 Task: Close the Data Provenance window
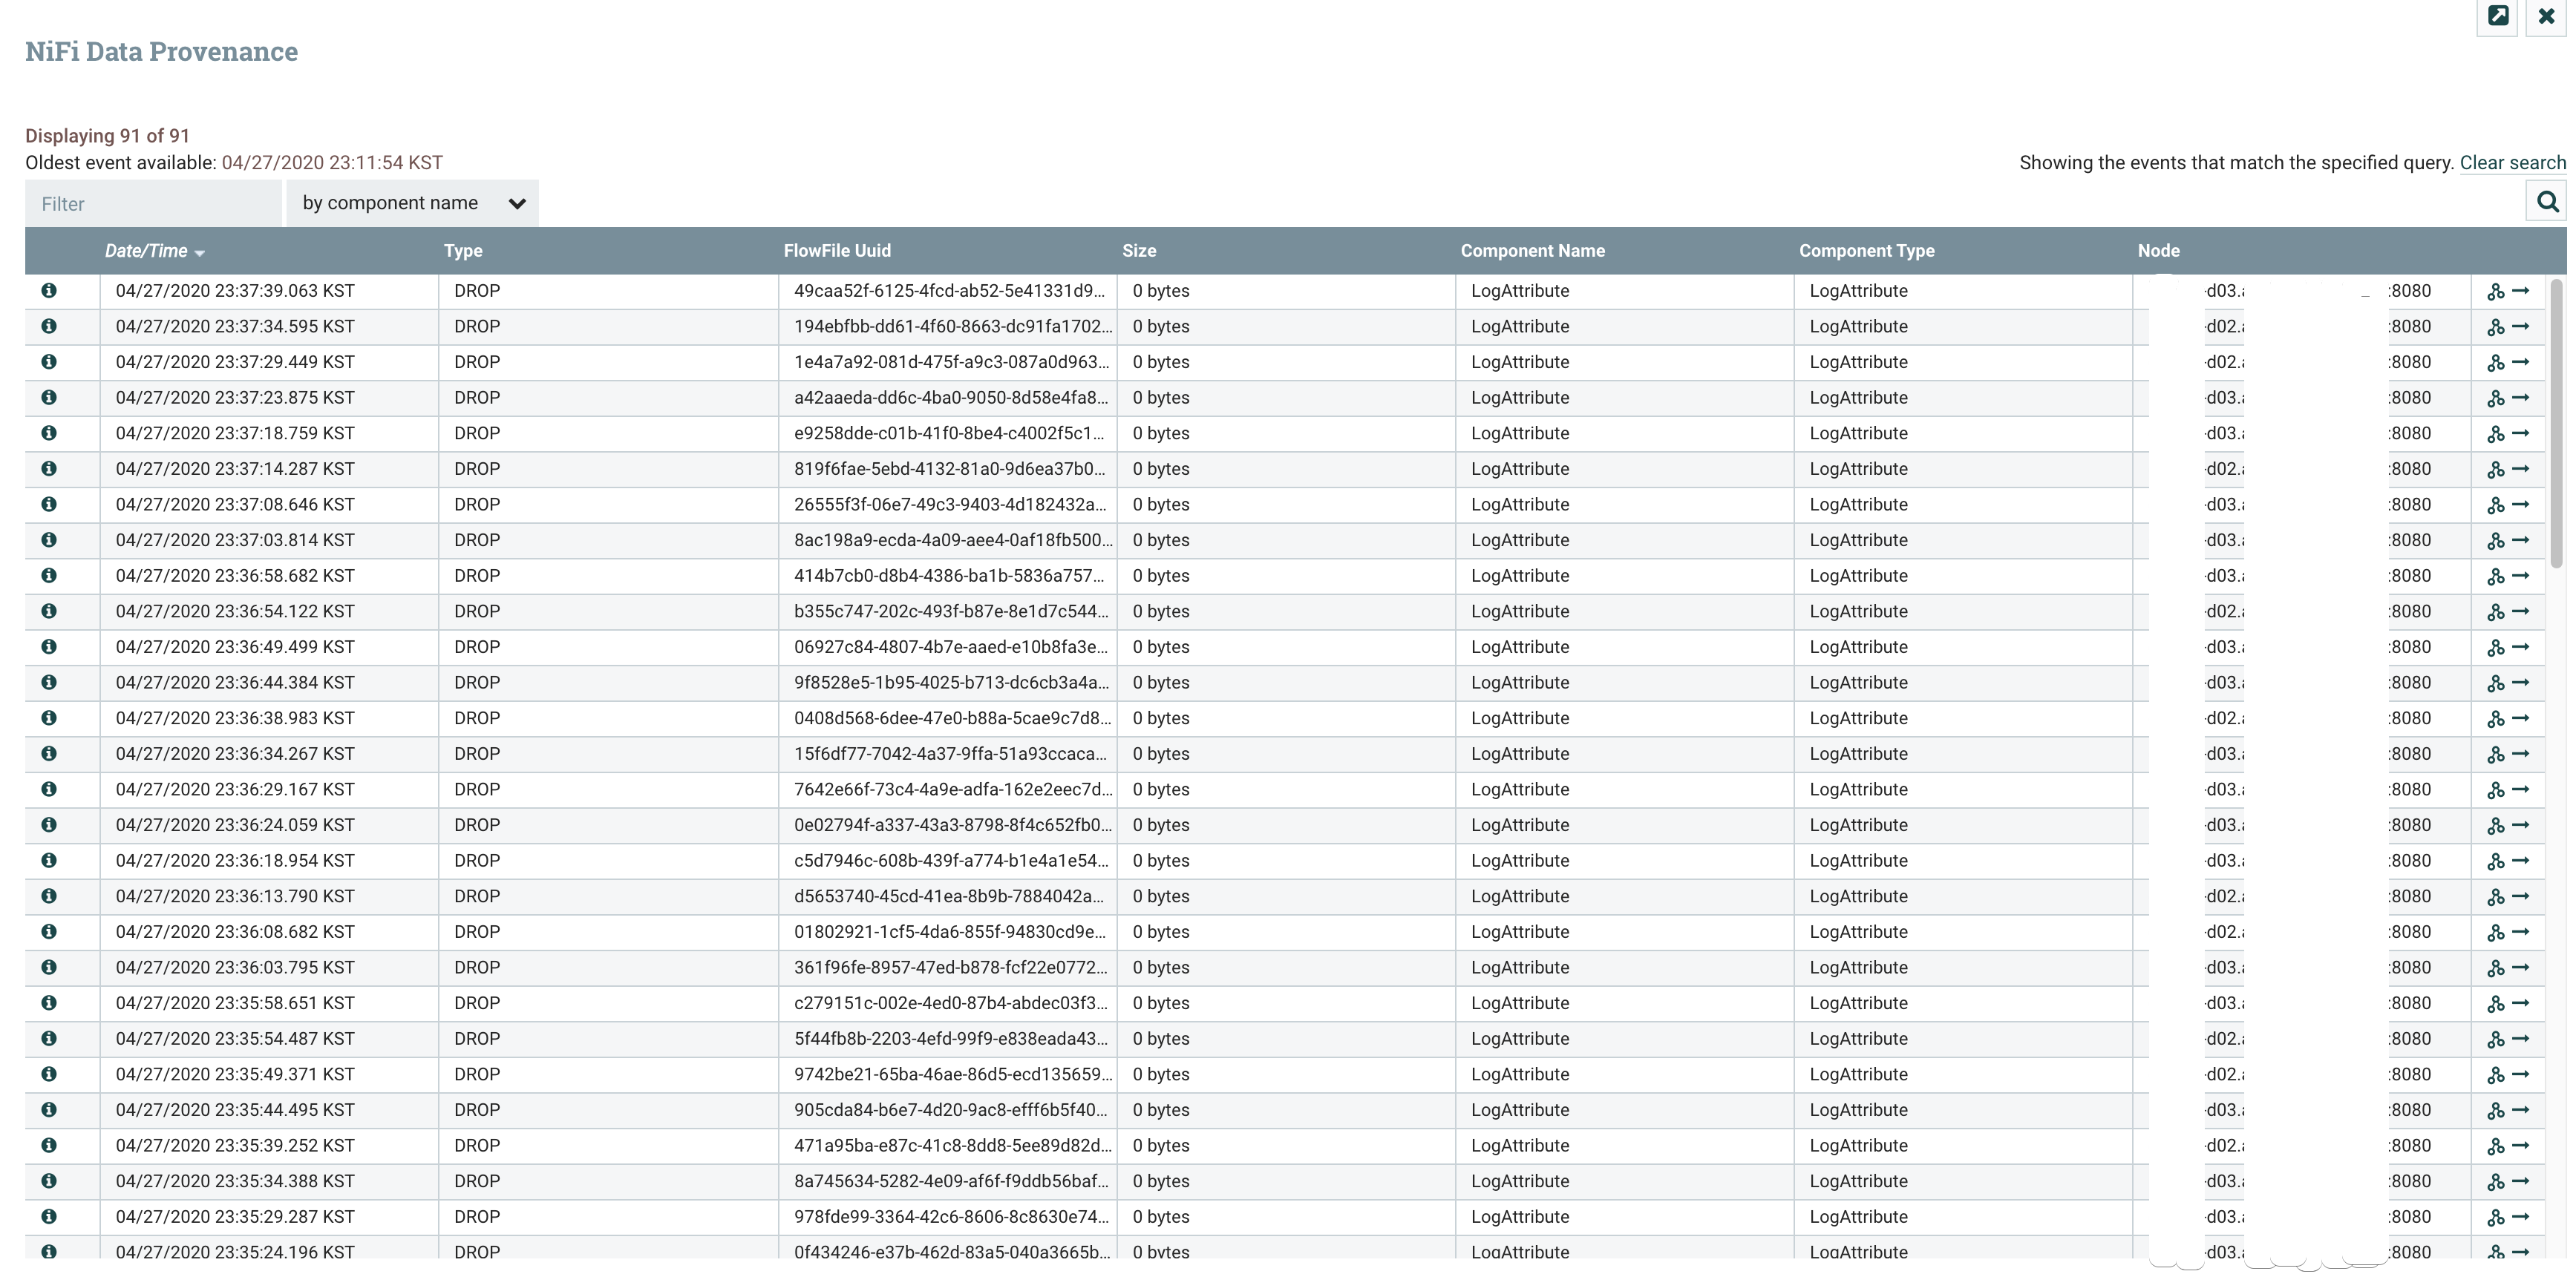[2546, 16]
